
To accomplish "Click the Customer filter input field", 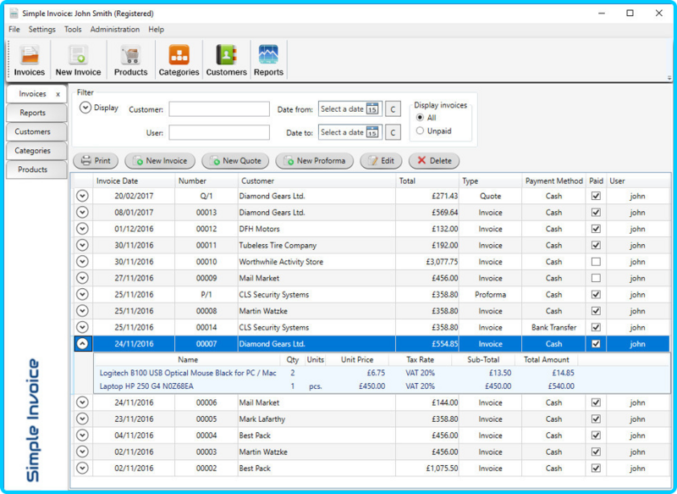I will 219,109.
